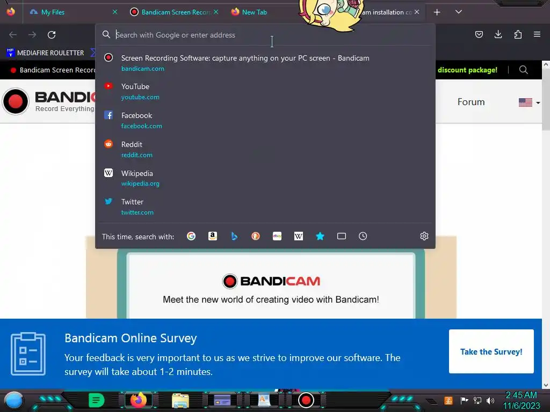Select the Wikipedia suggestion

pyautogui.click(x=265, y=178)
